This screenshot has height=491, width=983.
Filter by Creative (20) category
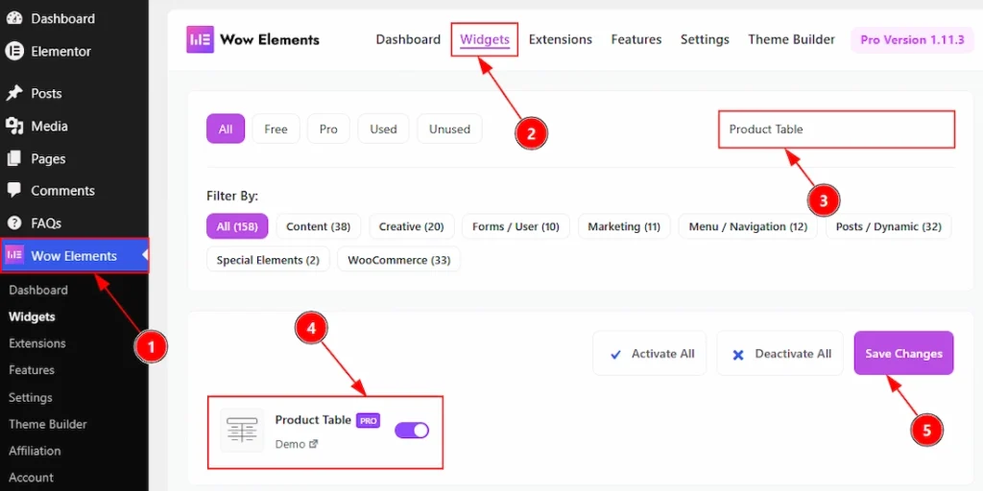pos(411,226)
